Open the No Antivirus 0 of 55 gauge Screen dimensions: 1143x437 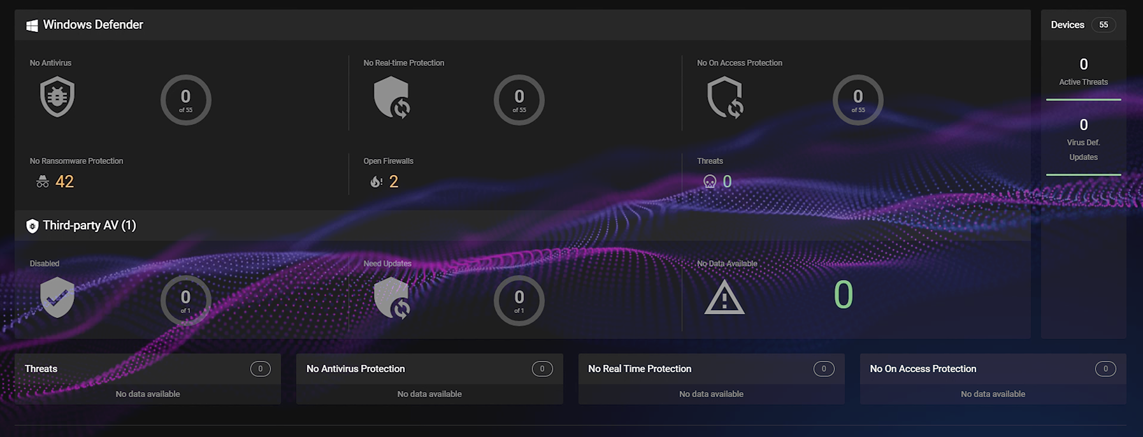pos(185,100)
